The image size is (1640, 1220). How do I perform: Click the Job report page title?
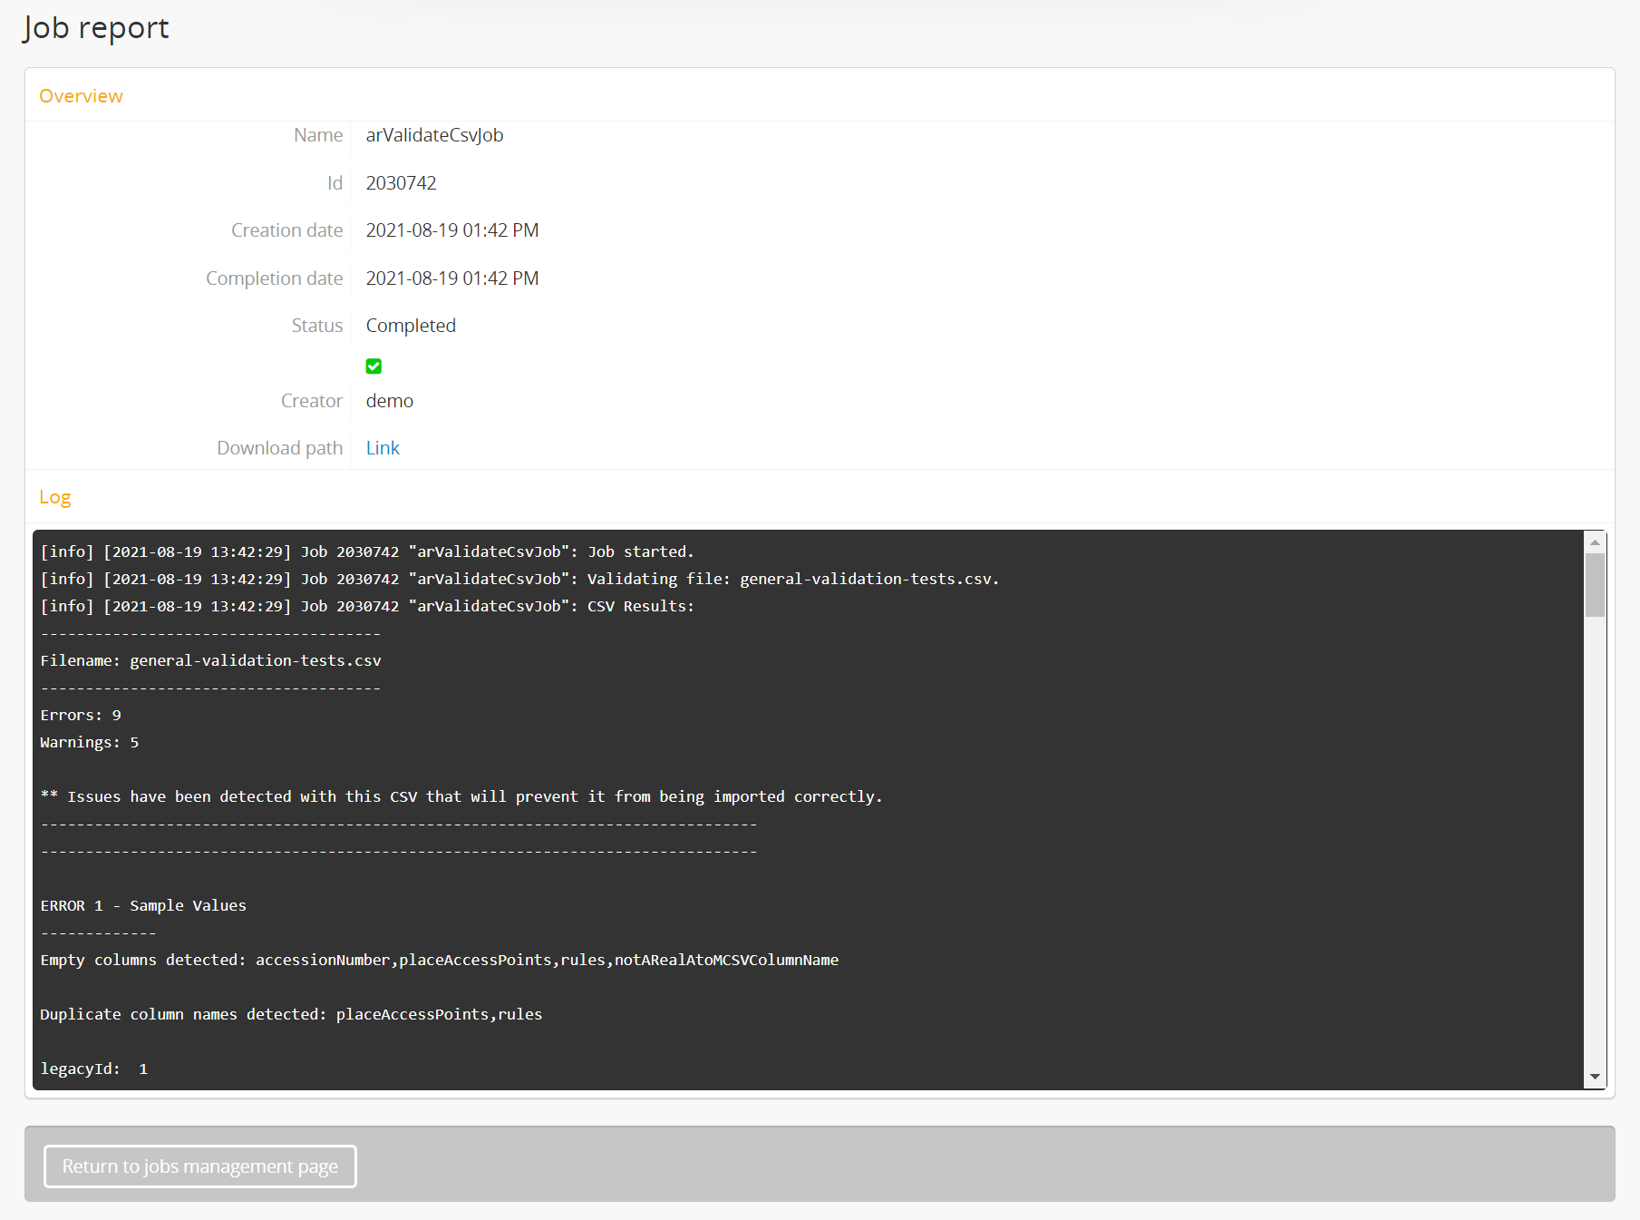pos(96,28)
